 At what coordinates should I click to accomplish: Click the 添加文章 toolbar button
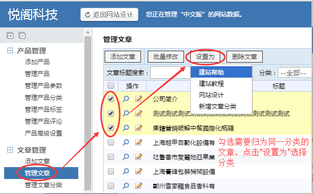tap(123, 57)
